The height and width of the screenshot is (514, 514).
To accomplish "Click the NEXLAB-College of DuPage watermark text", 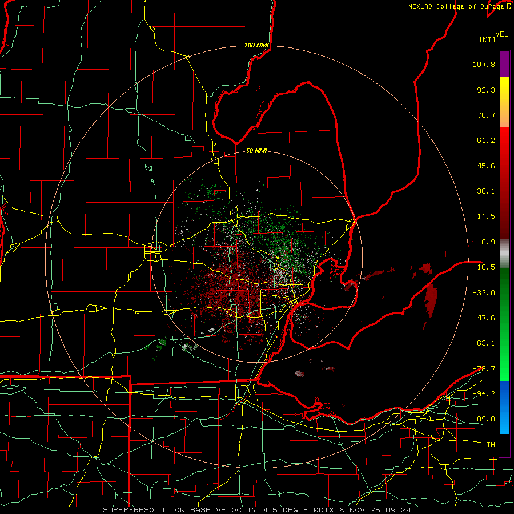I will pyautogui.click(x=459, y=6).
